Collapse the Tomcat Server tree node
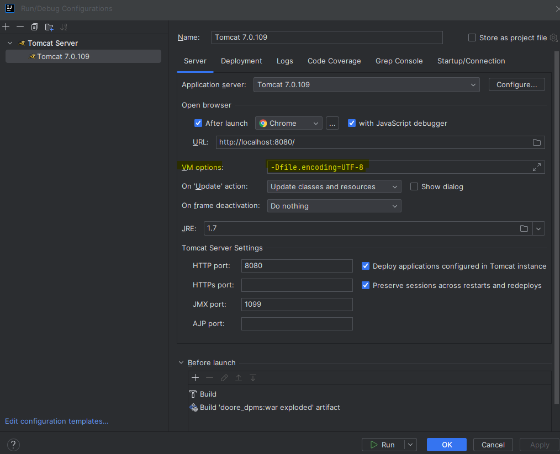Screen dimensions: 560x454 [10, 43]
